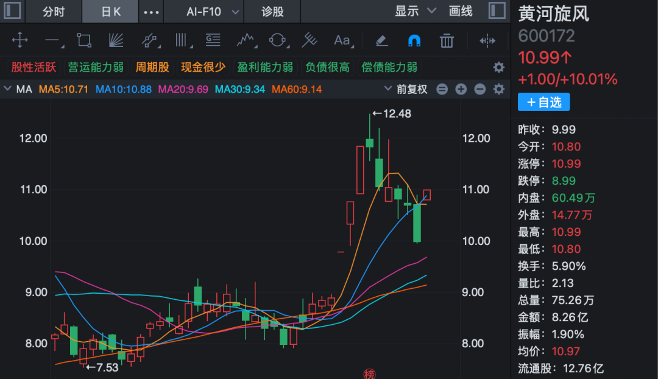This screenshot has height=379, width=658.
Task: Switch to 分时 tab
Action: tap(53, 12)
